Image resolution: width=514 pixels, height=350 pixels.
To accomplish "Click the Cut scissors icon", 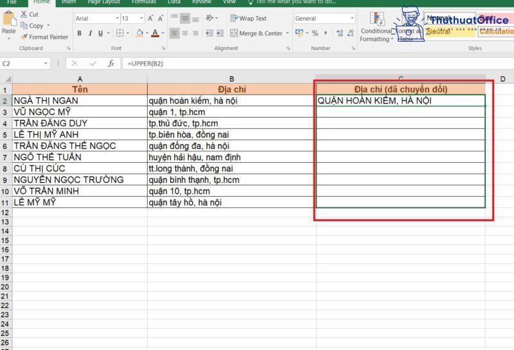I will click(x=24, y=14).
